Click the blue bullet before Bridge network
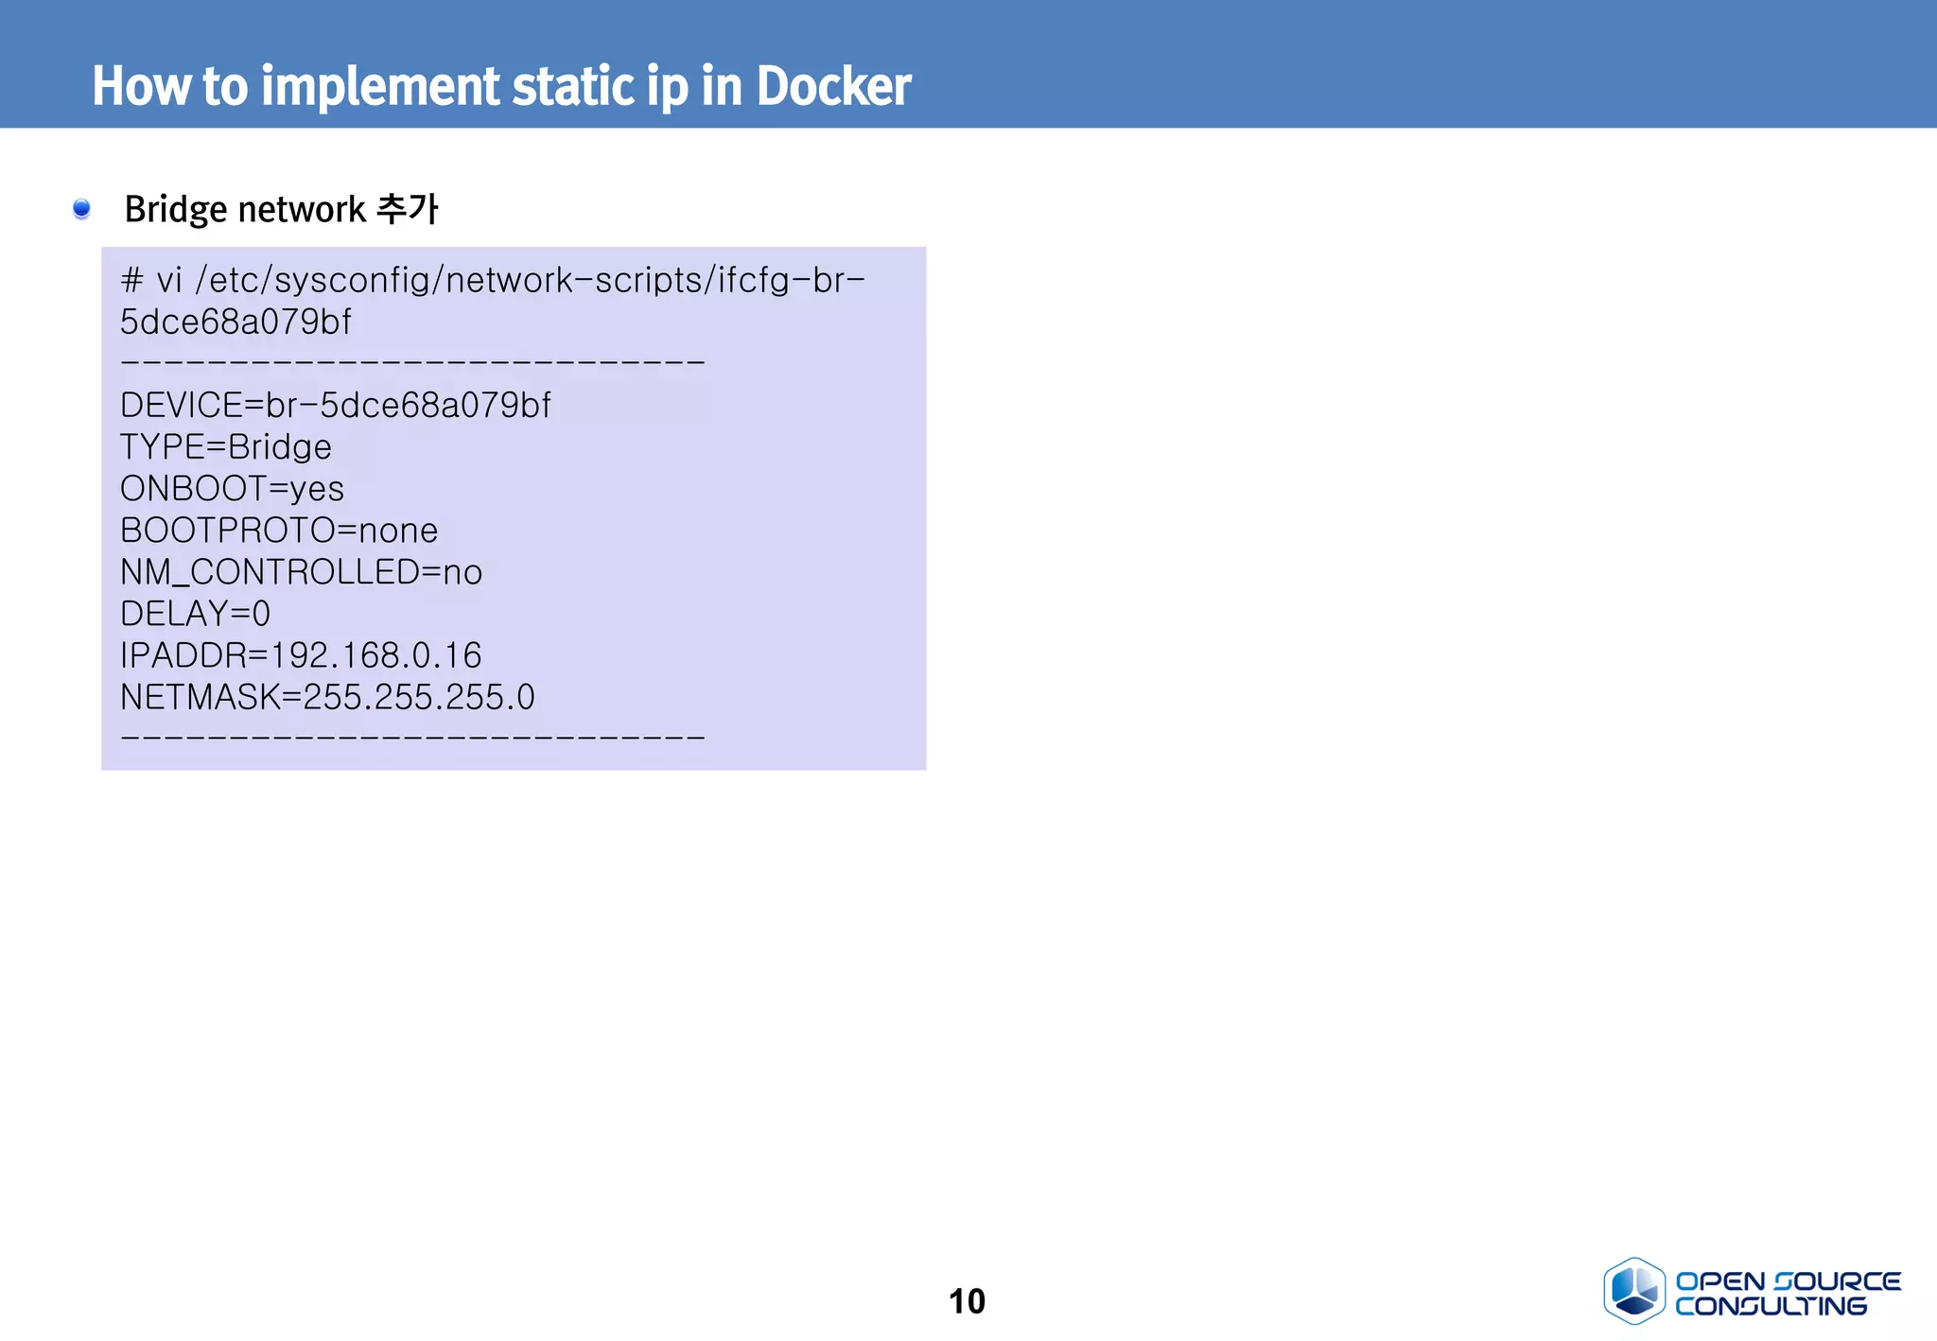This screenshot has height=1341, width=1937. click(81, 208)
